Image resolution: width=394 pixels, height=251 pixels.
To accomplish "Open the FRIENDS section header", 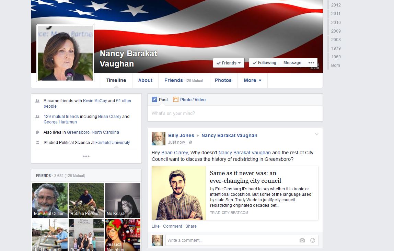I will coord(43,176).
